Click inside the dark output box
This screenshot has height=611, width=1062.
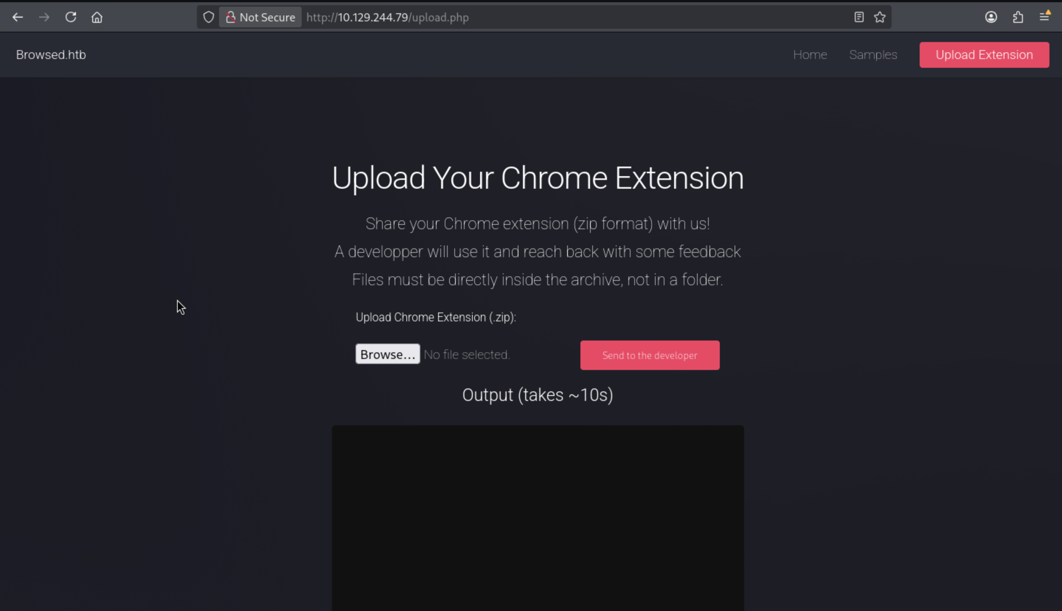pos(538,516)
